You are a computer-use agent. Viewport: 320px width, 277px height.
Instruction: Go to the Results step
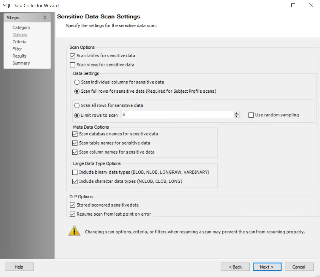19,56
